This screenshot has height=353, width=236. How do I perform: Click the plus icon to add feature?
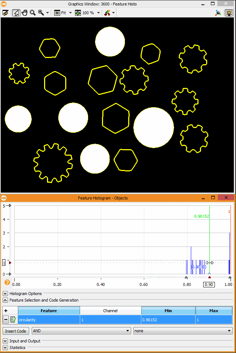tap(6, 311)
